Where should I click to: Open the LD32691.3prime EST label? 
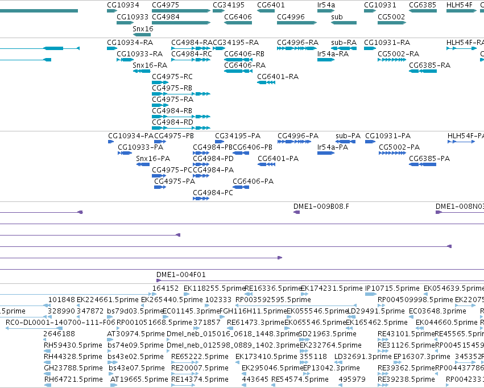[x=363, y=357]
